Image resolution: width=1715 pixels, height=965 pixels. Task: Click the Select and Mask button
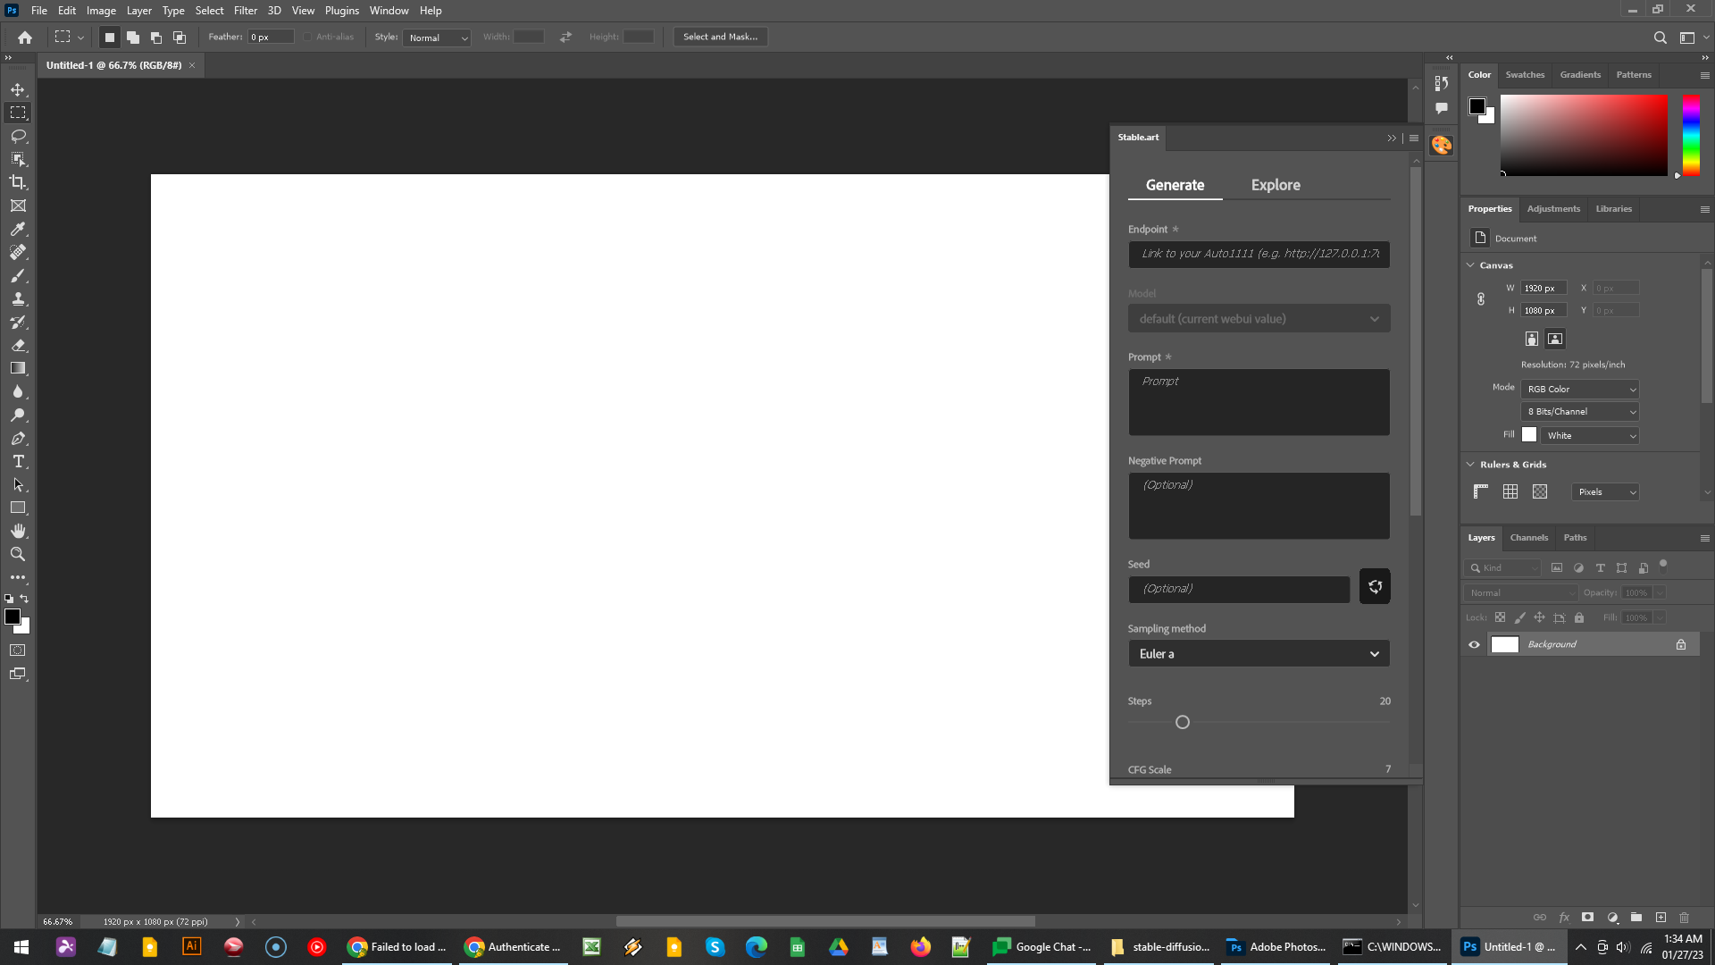pyautogui.click(x=720, y=37)
